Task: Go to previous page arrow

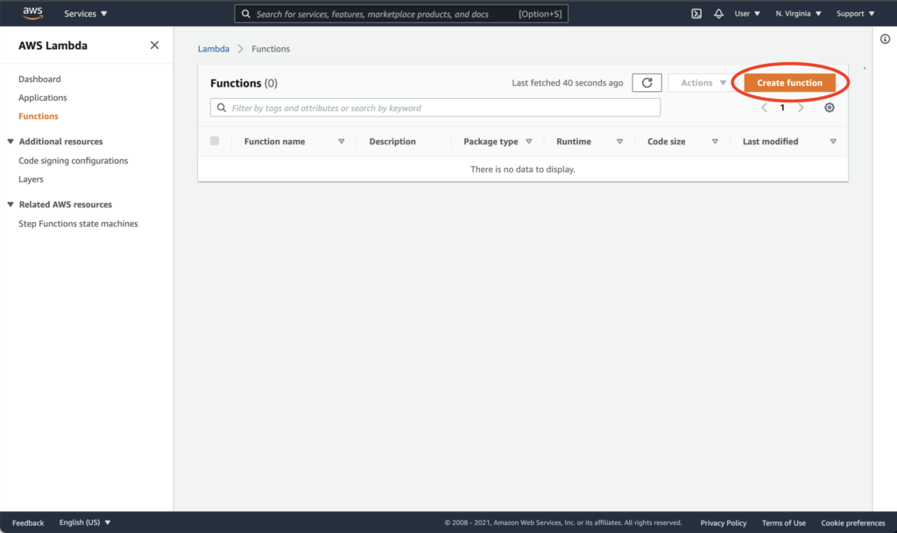Action: [764, 108]
